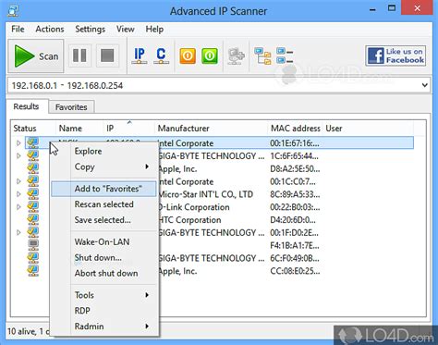Image resolution: width=438 pixels, height=345 pixels.
Task: Click the orange shutdown power icon
Action: 188,56
